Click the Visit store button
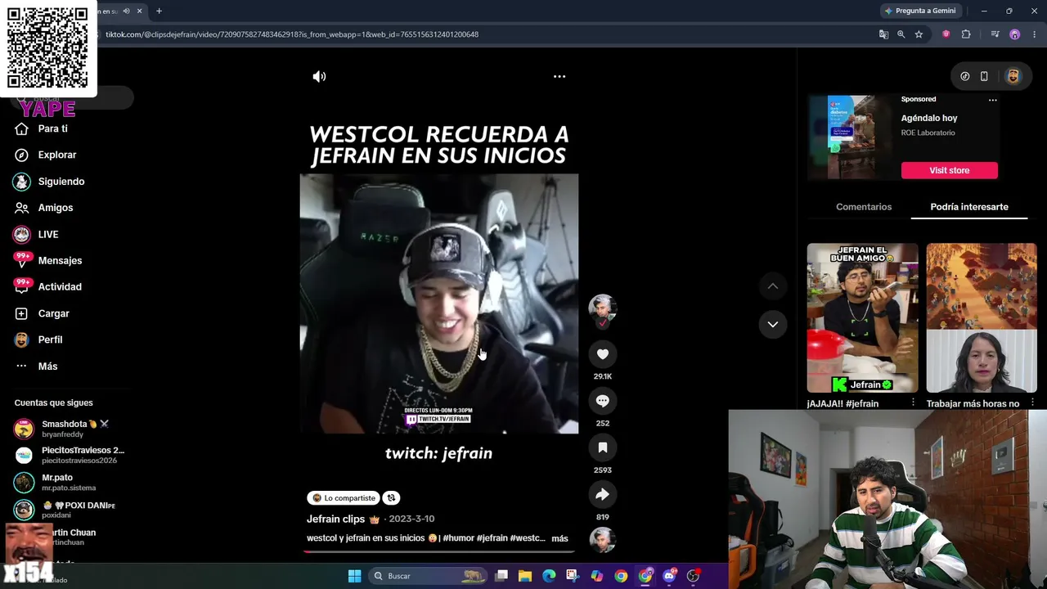The width and height of the screenshot is (1047, 589). click(x=950, y=170)
